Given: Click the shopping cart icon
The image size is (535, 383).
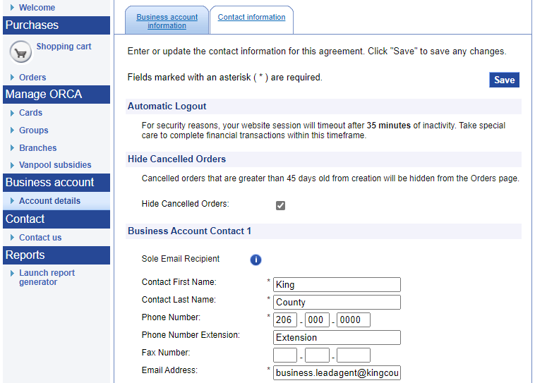Looking at the screenshot, I should point(21,52).
